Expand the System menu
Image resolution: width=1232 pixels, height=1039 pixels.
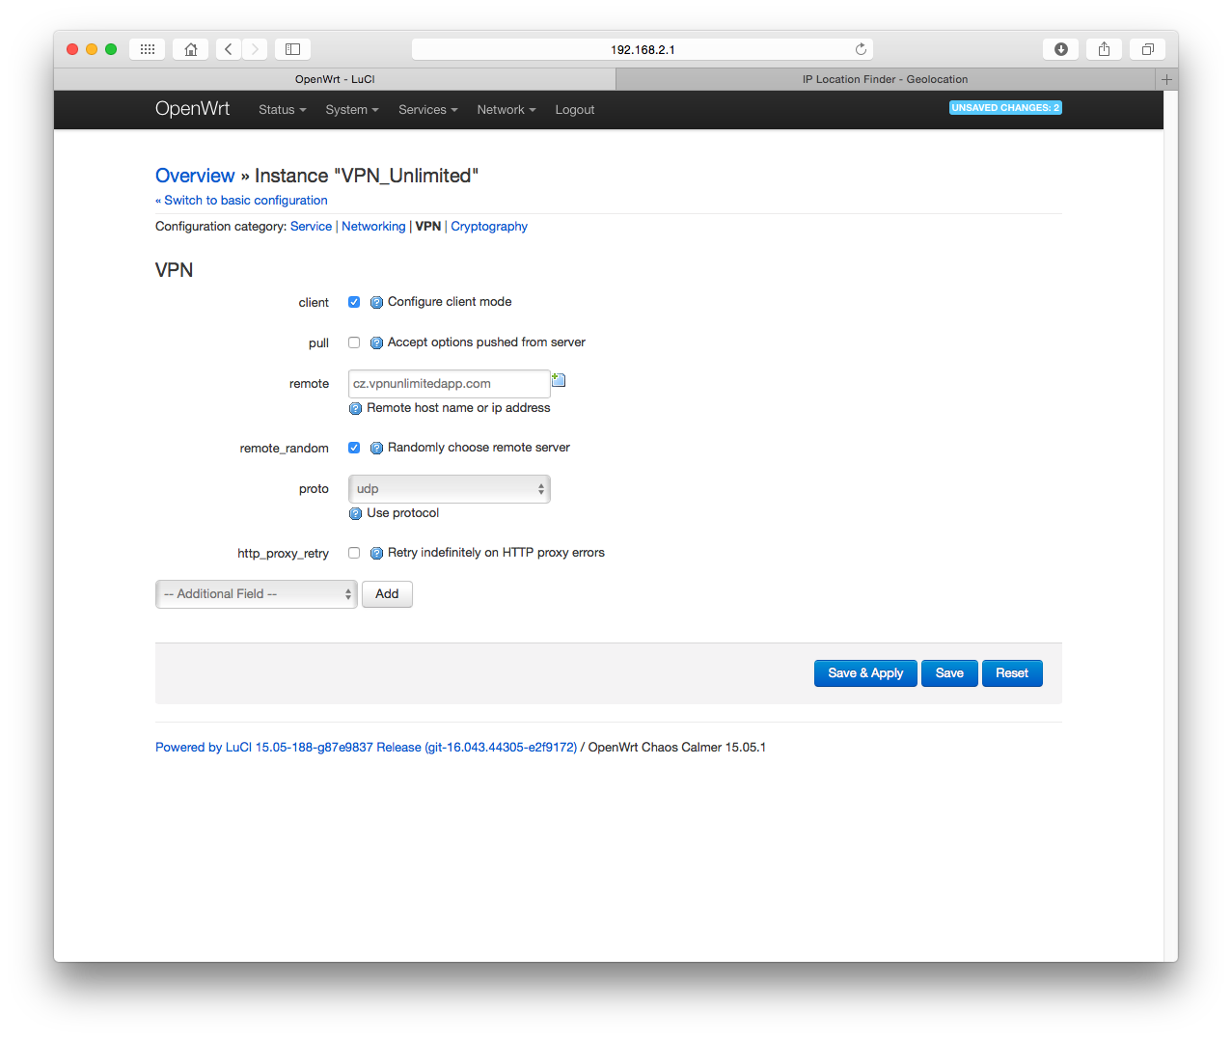[x=352, y=110]
